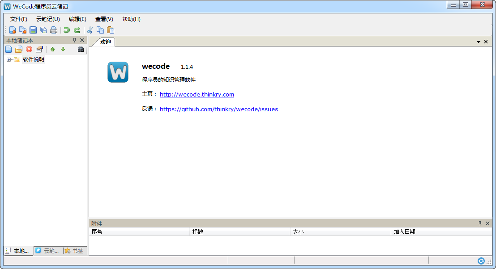Click the 本地笔记本 panel title
The image size is (496, 269).
coord(20,40)
